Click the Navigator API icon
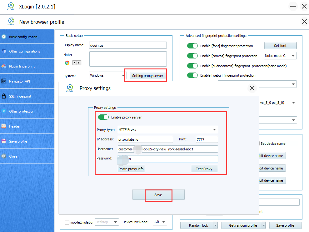The height and width of the screenshot is (232, 309). pyautogui.click(x=4, y=81)
